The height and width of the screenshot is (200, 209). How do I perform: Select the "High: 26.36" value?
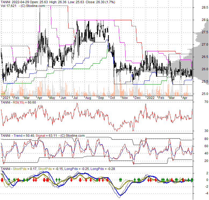click(58, 2)
